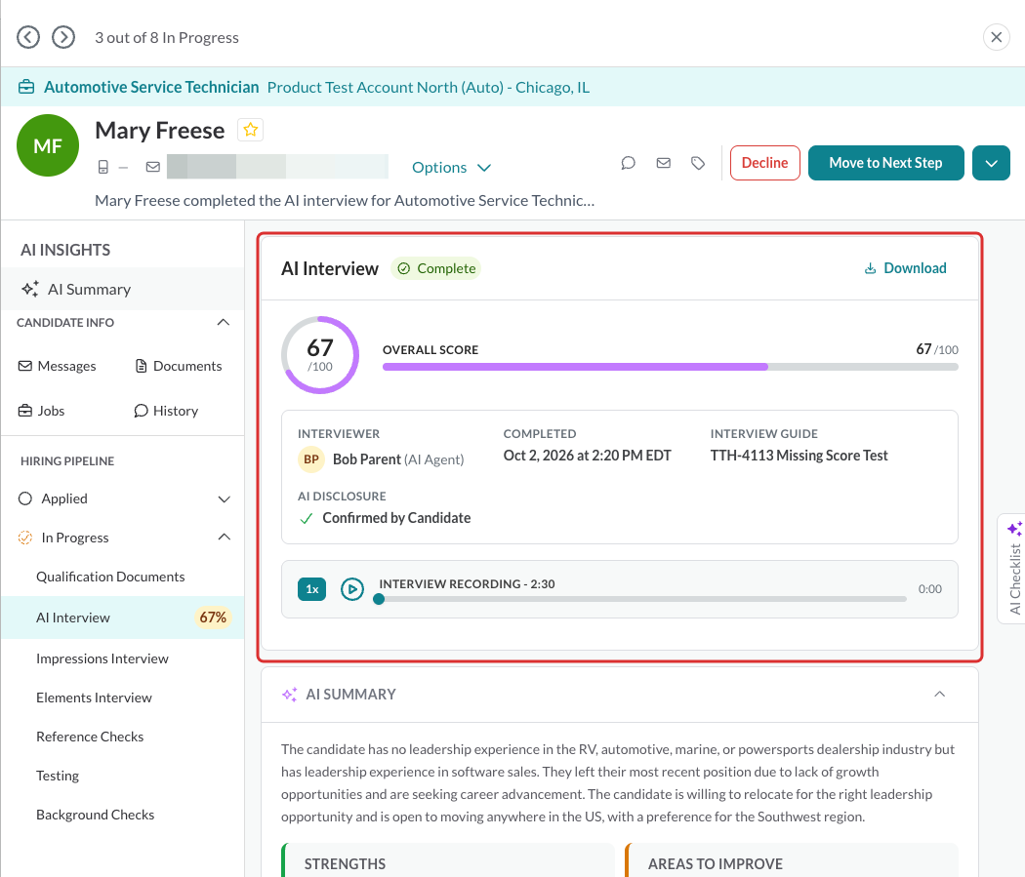Screen dimensions: 1025x877
Task: Click Move to Next Step
Action: point(885,163)
